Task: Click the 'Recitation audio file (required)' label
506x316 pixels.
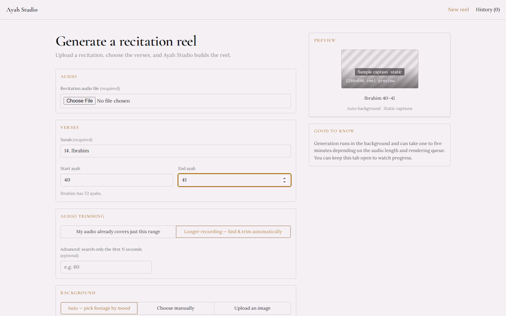Action: (x=90, y=88)
